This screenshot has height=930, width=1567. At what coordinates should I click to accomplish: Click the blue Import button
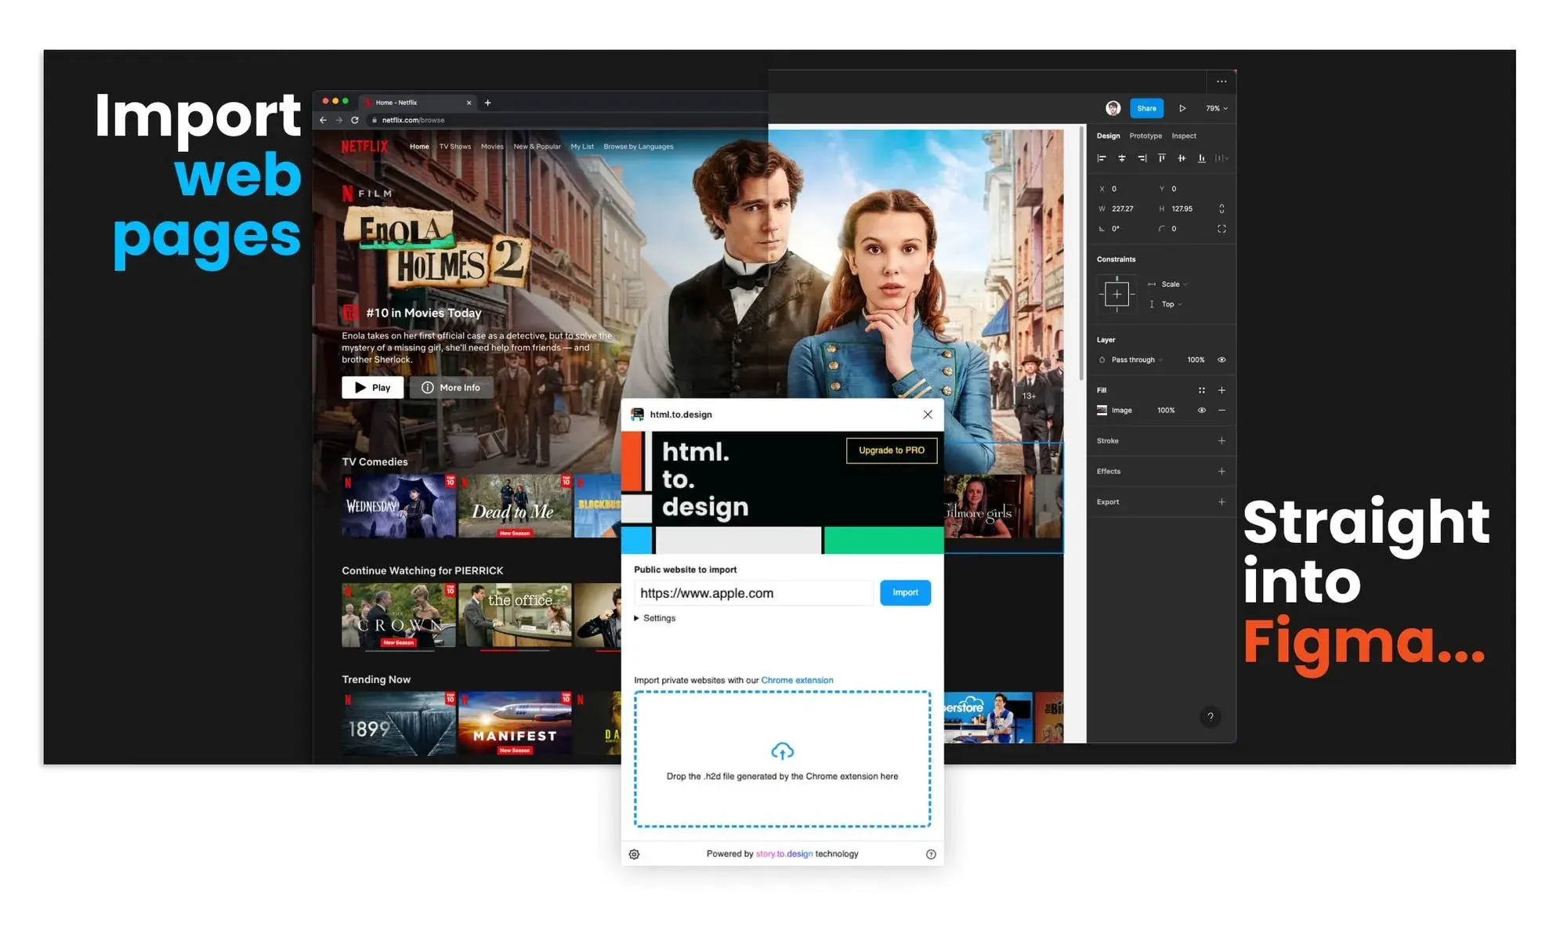[x=905, y=592]
